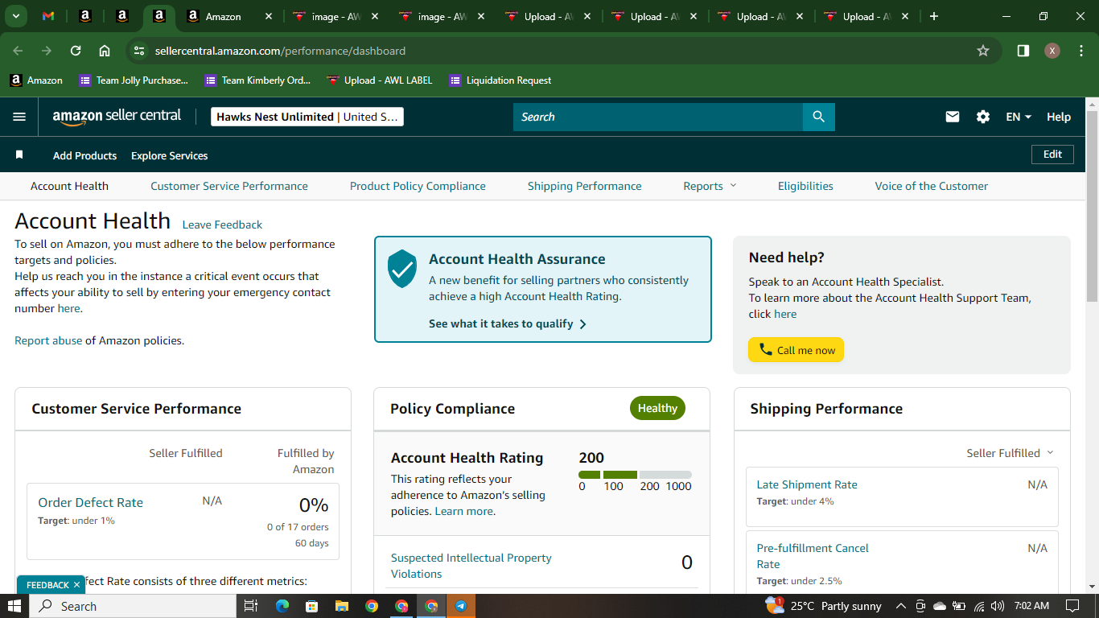Viewport: 1099px width, 618px height.
Task: Click the Windows taskbar search box
Action: tap(133, 606)
